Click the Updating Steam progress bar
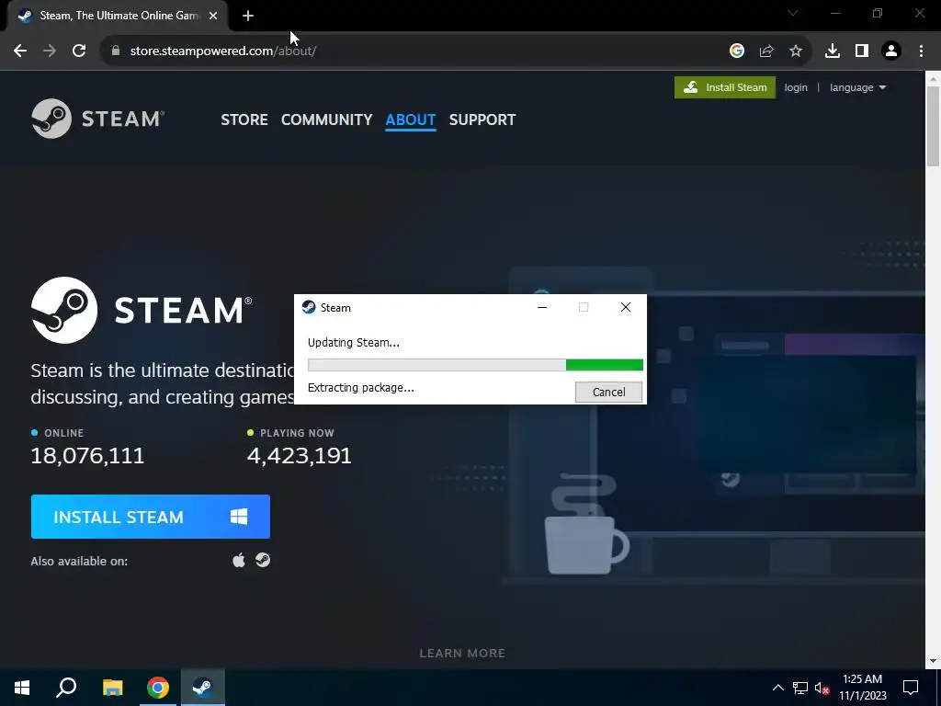Screen dimensions: 941x706 (x=475, y=365)
